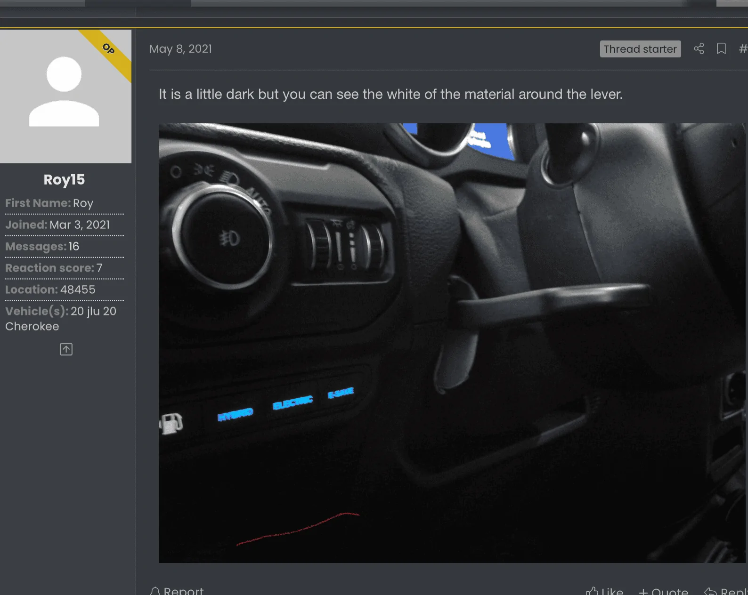Screen dimensions: 748x595
Task: Reply to this post
Action: coord(726,591)
